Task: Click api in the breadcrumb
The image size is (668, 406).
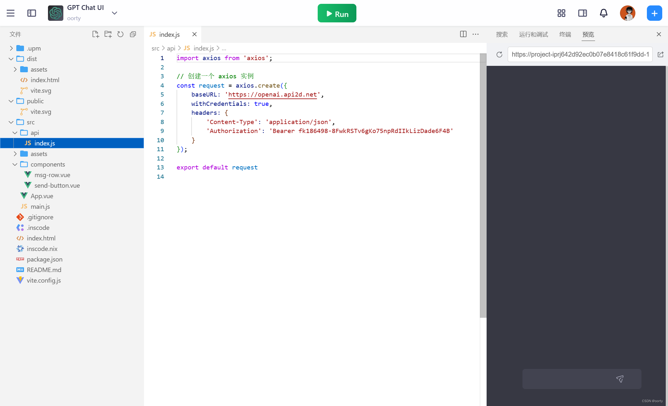Action: [171, 48]
